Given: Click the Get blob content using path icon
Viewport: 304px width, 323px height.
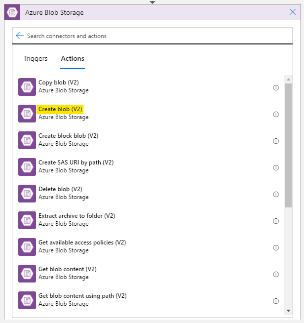Looking at the screenshot, I should pyautogui.click(x=27, y=300).
